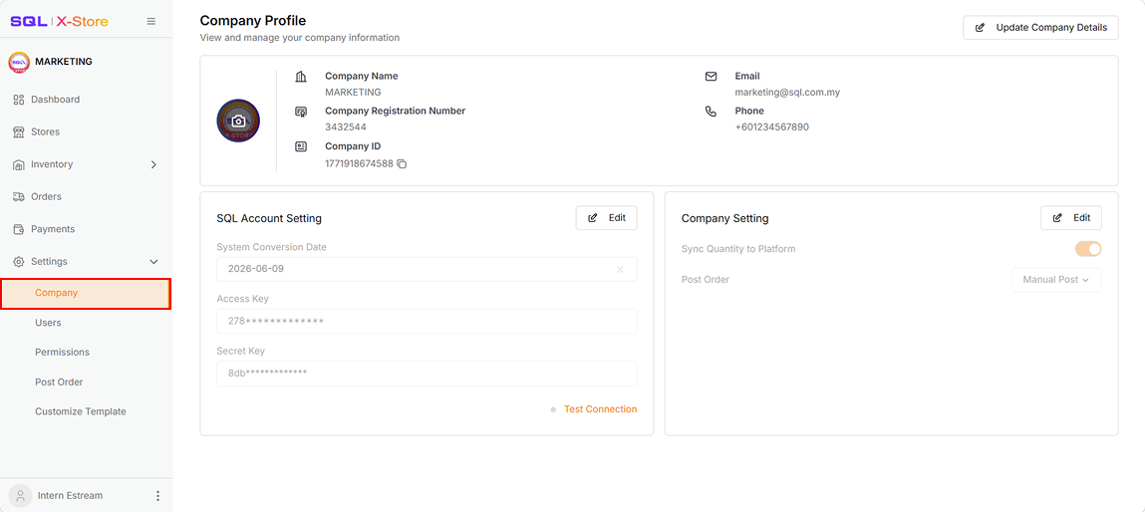Click the MARKETING company logo in sidebar

pyautogui.click(x=19, y=62)
